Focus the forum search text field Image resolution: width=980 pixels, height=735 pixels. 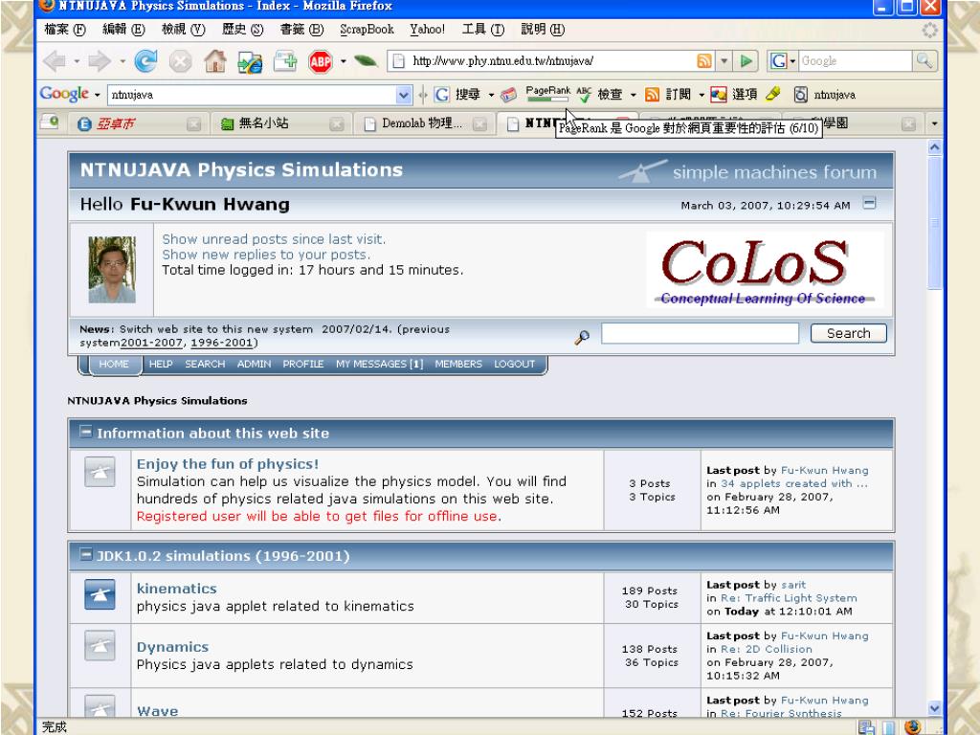(x=700, y=333)
